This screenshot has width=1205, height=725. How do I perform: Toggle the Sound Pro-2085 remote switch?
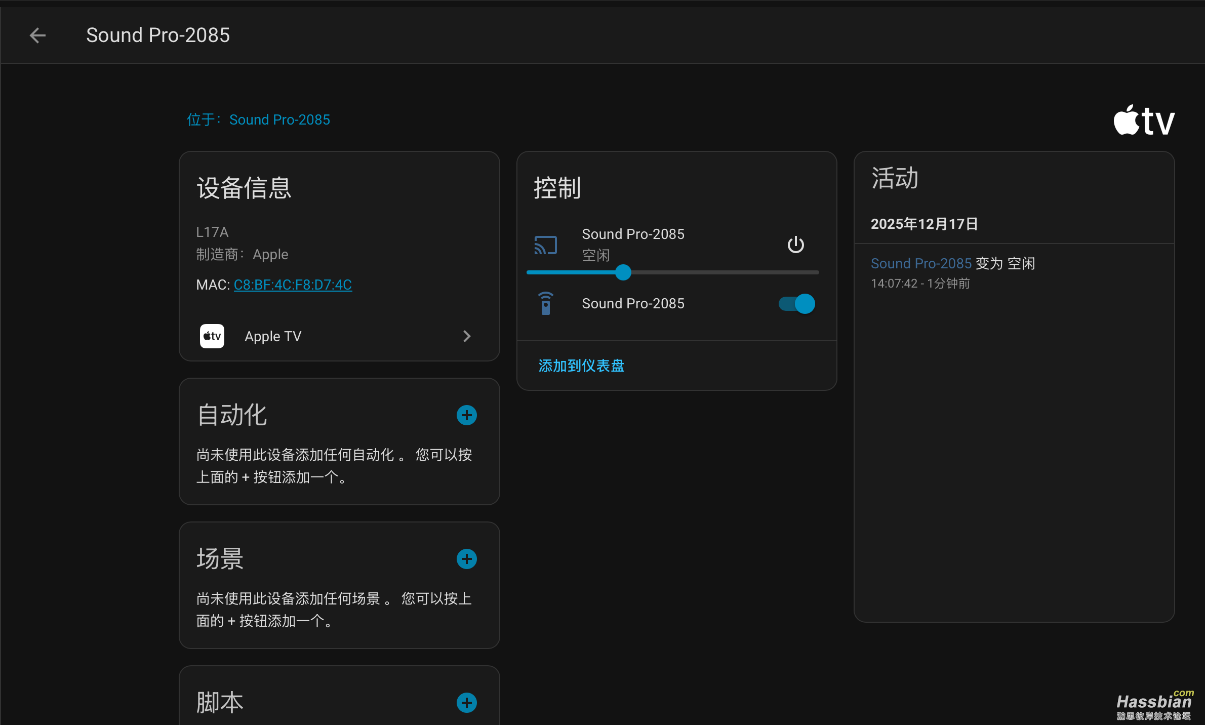tap(796, 304)
